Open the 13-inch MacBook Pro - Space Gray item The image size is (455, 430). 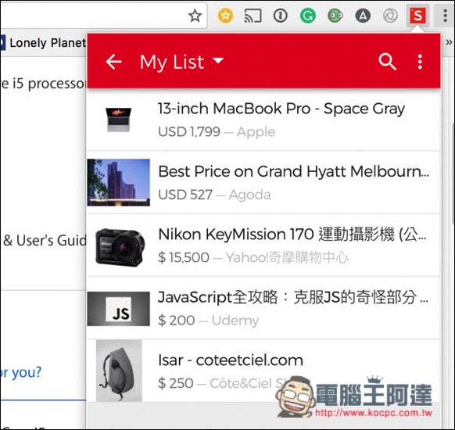[x=281, y=109]
